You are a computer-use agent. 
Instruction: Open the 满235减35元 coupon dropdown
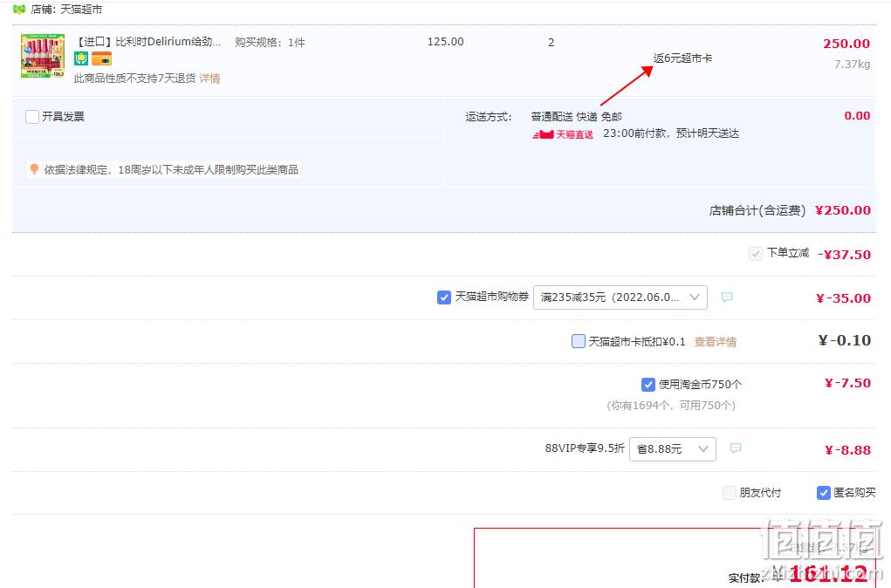620,297
